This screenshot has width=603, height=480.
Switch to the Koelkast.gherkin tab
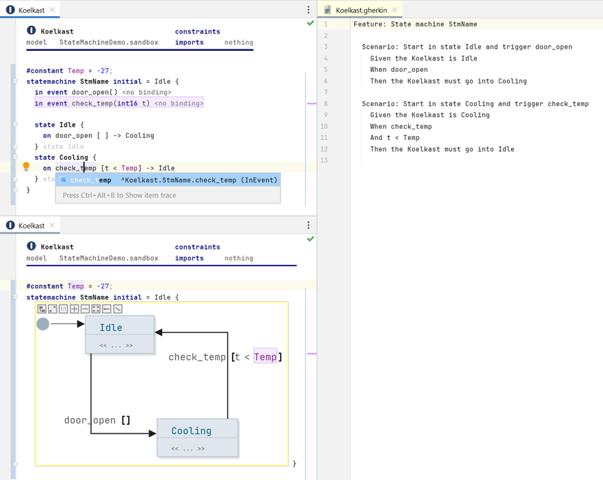point(361,10)
